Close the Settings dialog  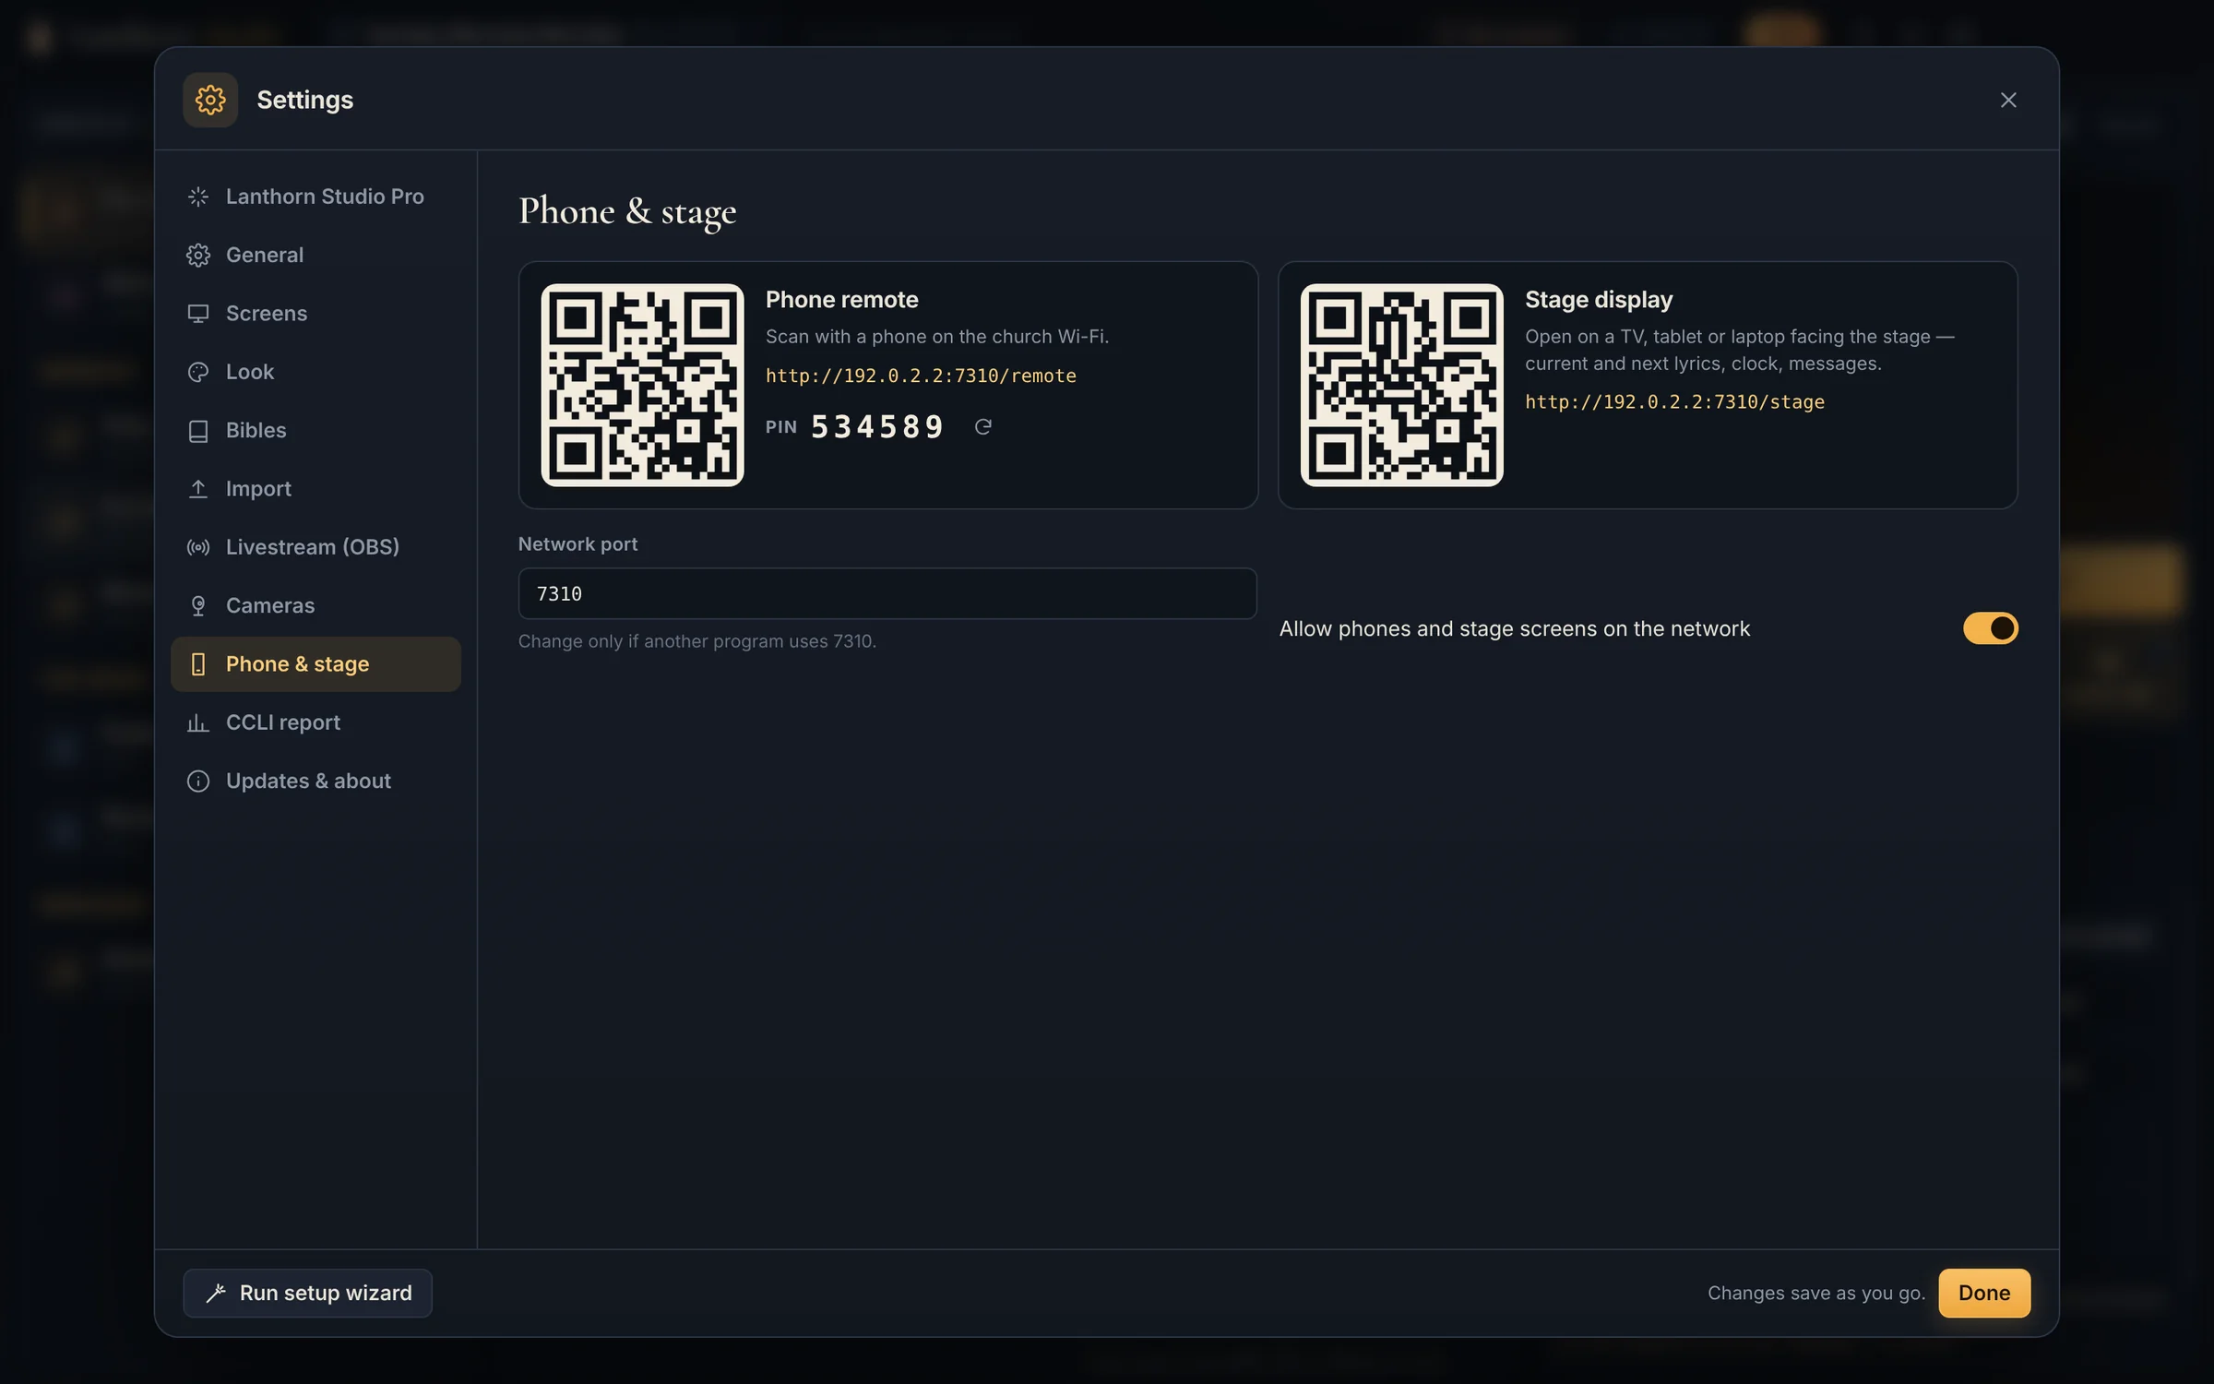(2008, 100)
